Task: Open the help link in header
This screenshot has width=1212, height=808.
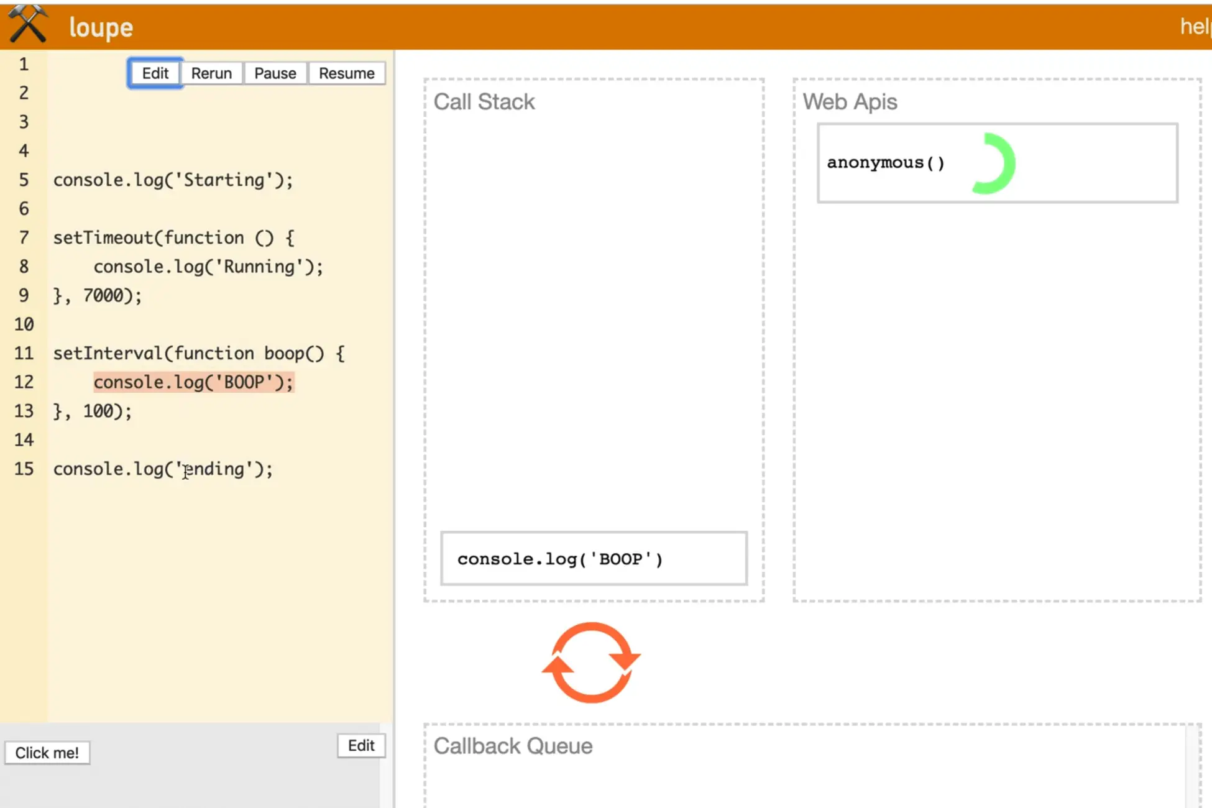Action: [x=1194, y=26]
